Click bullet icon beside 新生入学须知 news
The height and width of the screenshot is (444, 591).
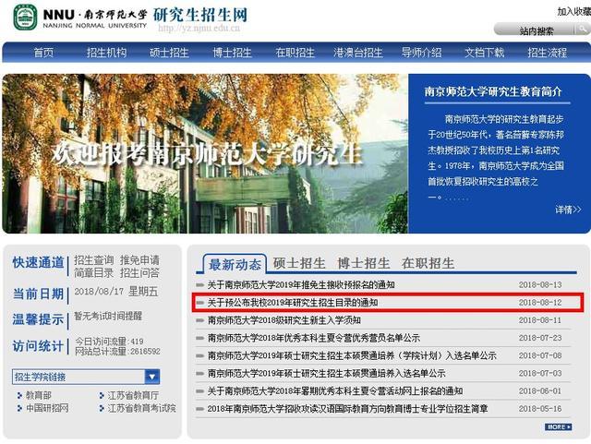[x=200, y=320]
